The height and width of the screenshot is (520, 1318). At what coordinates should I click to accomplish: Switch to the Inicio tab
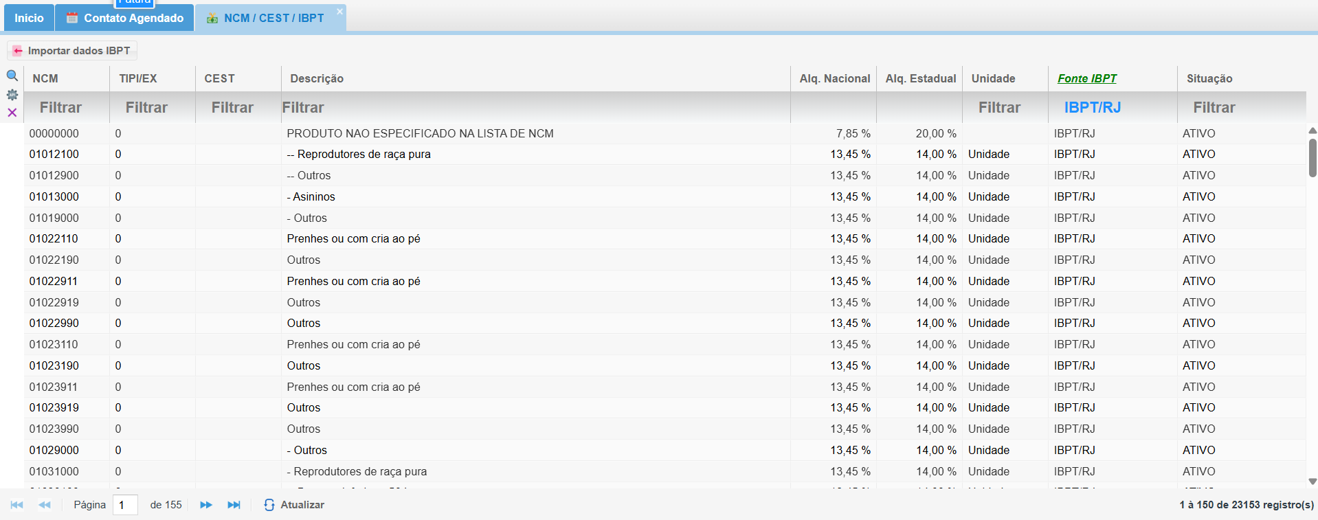29,19
